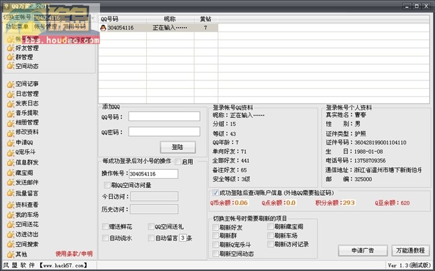The height and width of the screenshot is (271, 435).
Task: Click the 登陆 button
Action: [177, 147]
